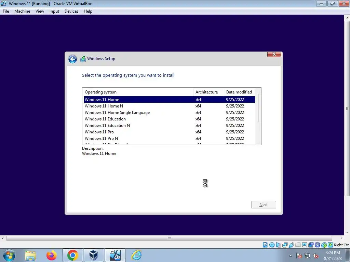Click the Windows 11 VM taskbar icon
The width and height of the screenshot is (350, 262).
pyautogui.click(x=115, y=255)
